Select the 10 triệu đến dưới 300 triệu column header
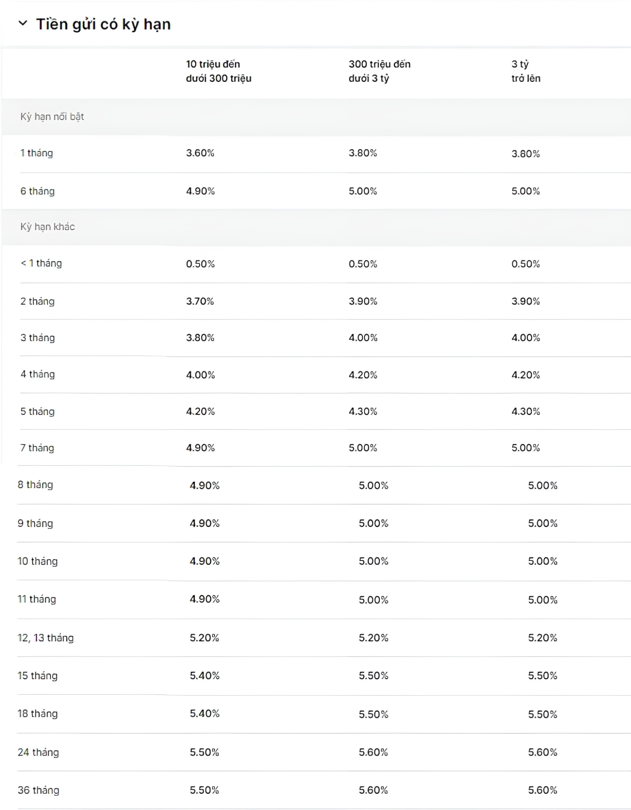Viewport: 631px width, 810px height. point(219,71)
